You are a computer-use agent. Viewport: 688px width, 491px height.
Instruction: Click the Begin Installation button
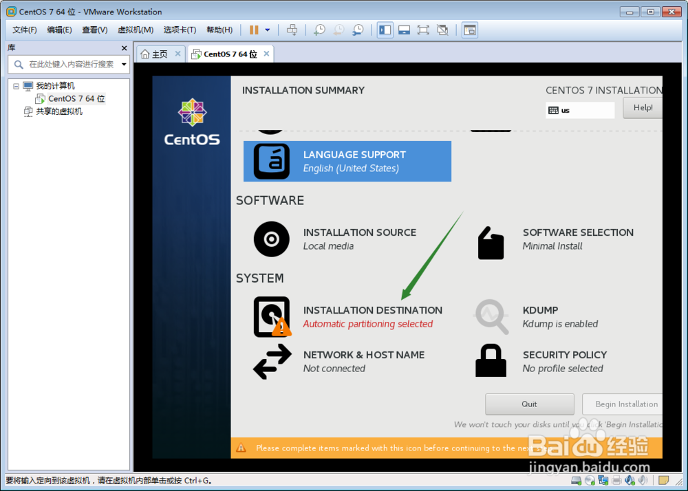(622, 404)
